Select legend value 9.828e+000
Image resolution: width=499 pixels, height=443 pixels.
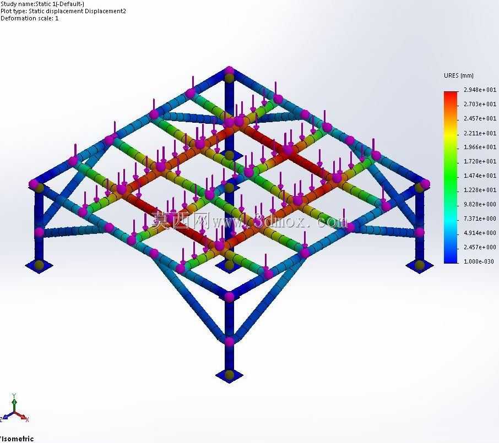coord(480,204)
